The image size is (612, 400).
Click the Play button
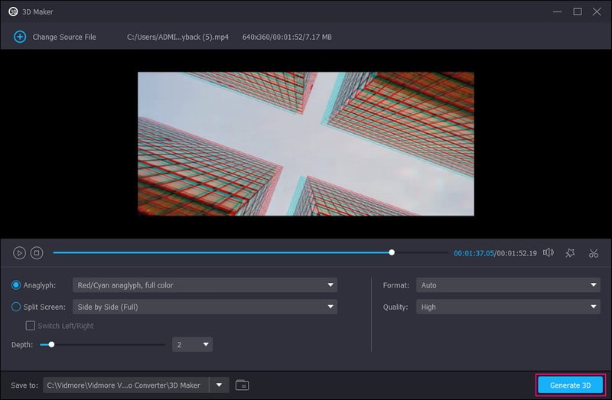pos(20,253)
